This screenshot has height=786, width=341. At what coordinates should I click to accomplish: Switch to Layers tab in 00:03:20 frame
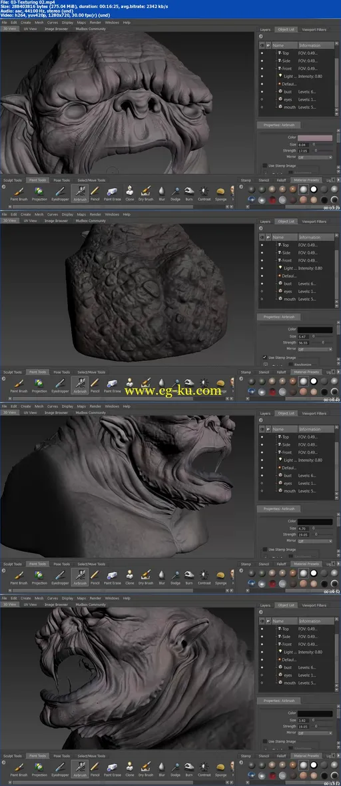pos(265,29)
